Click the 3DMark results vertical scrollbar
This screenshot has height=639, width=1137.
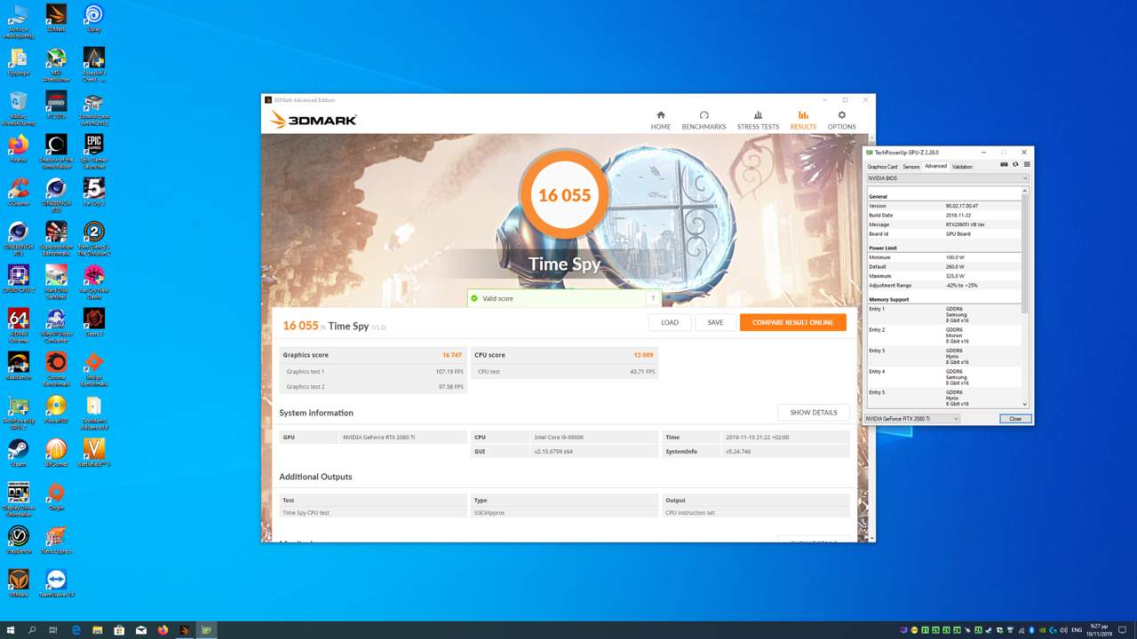click(871, 339)
